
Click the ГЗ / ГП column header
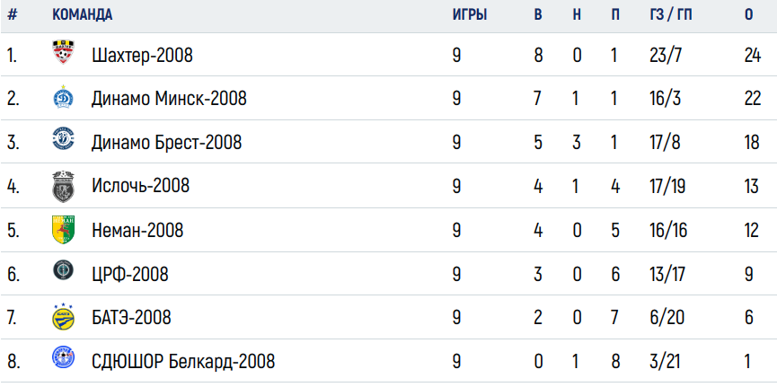[670, 15]
